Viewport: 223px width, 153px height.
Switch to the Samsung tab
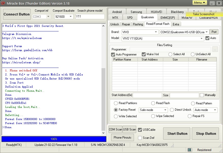click(x=136, y=12)
